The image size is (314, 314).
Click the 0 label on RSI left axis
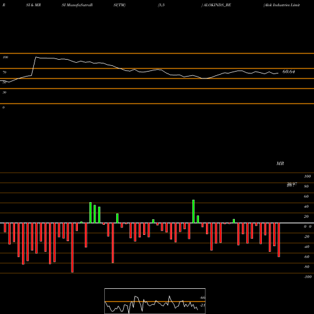point(3,107)
